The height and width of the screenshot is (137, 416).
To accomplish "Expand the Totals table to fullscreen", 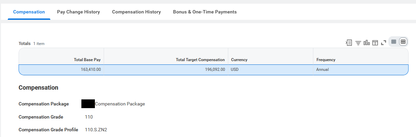I will 383,43.
